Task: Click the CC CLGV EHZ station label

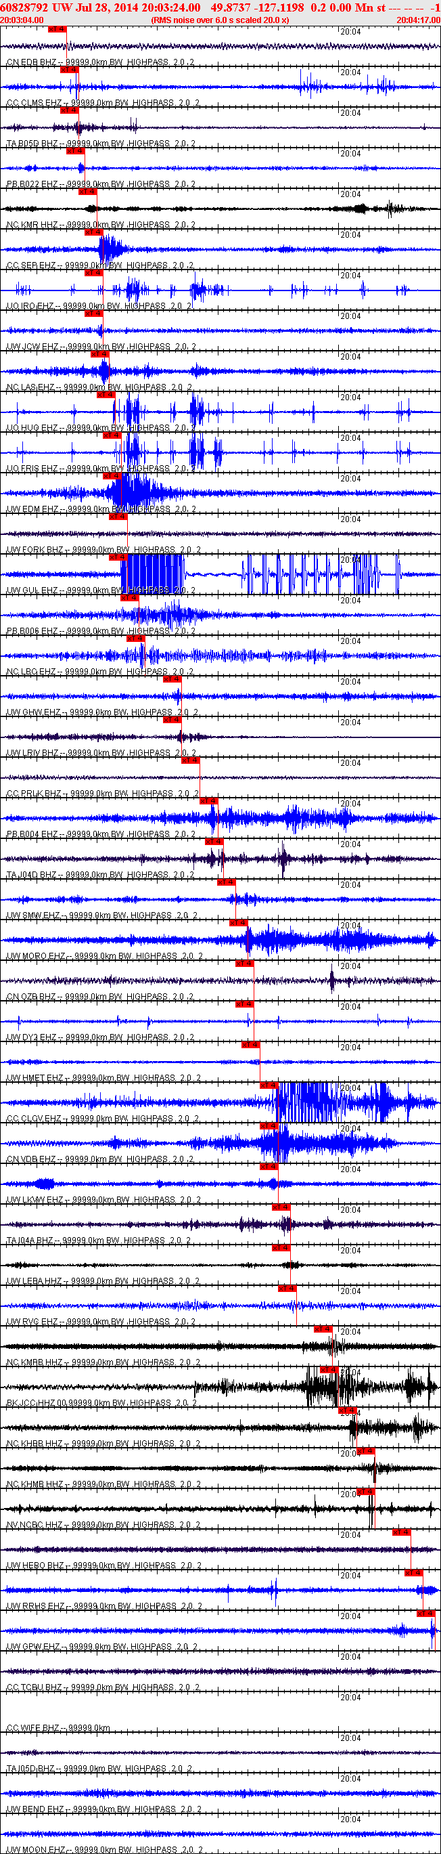Action: 103,1120
